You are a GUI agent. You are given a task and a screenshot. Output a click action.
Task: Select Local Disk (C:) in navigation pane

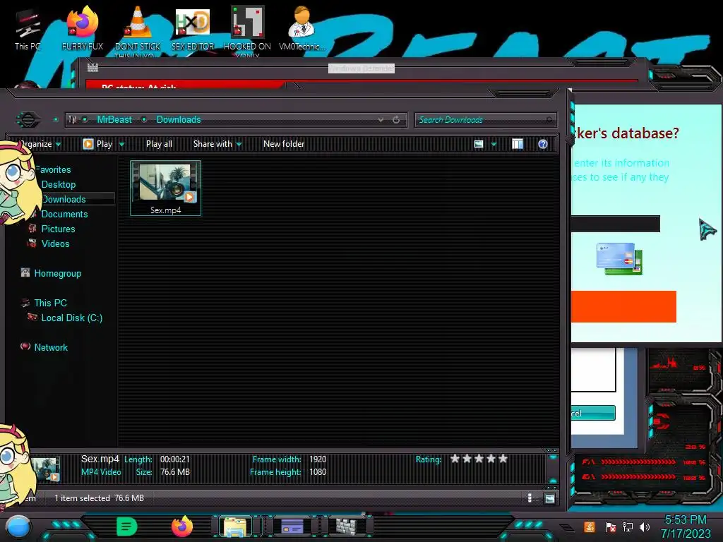point(72,318)
